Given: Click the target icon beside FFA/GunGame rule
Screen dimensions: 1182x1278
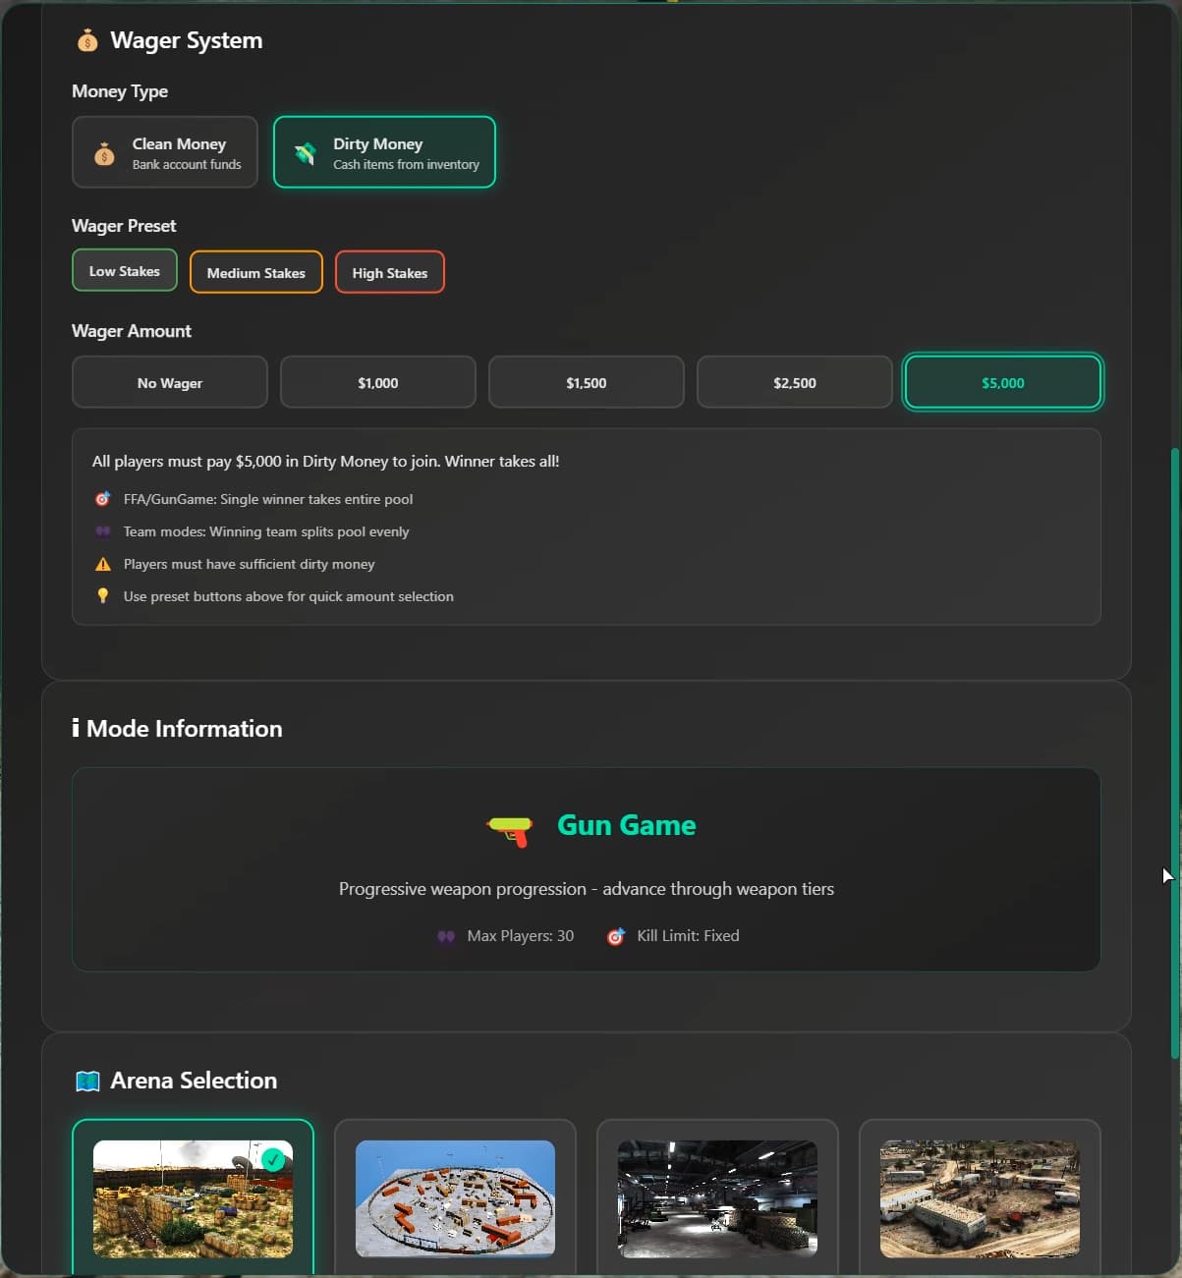Looking at the screenshot, I should (x=102, y=499).
